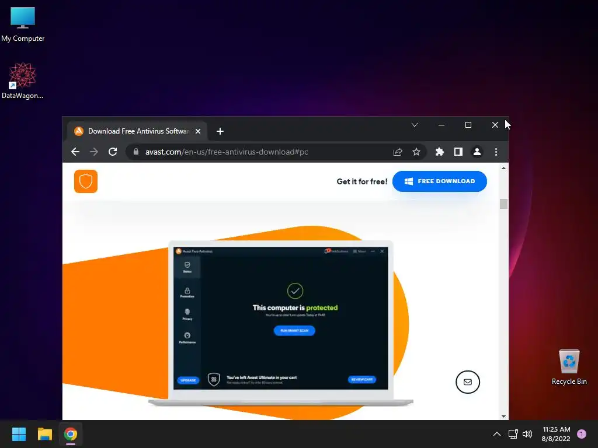Select the Recycle Bin desktop icon
The height and width of the screenshot is (448, 598).
(x=569, y=367)
